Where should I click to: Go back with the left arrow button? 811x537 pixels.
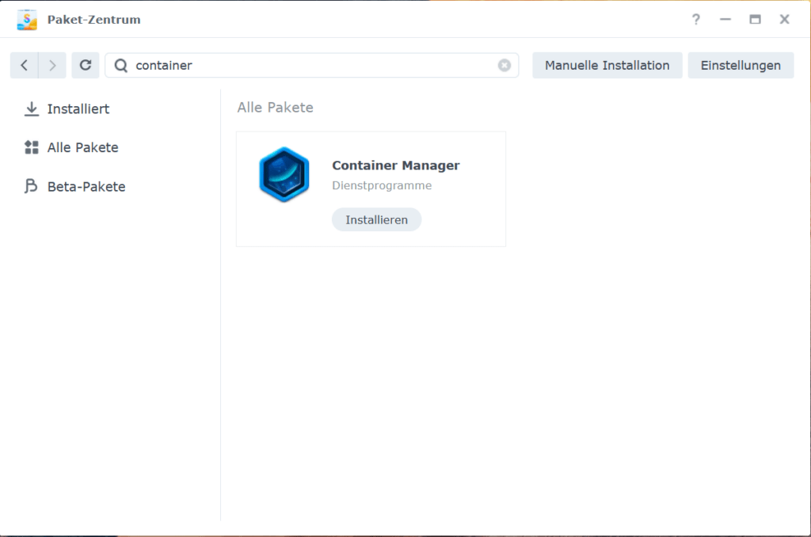25,65
